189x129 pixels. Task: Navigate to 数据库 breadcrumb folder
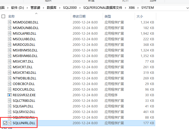[52, 8]
